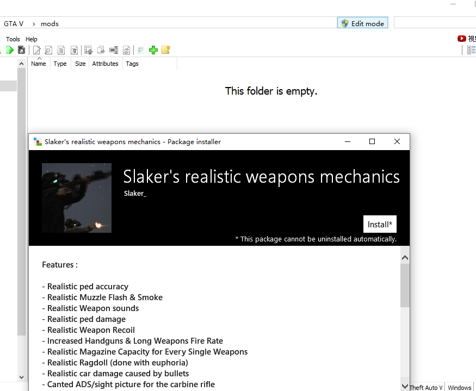The height and width of the screenshot is (391, 476).
Task: Click the magnifier page view icon
Action: (x=48, y=50)
